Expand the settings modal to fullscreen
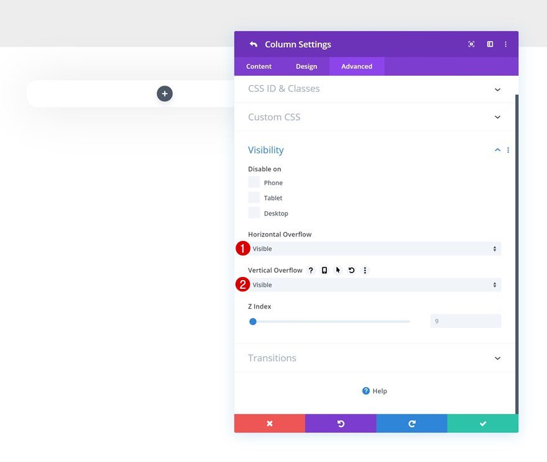This screenshot has width=547, height=462. (x=471, y=44)
